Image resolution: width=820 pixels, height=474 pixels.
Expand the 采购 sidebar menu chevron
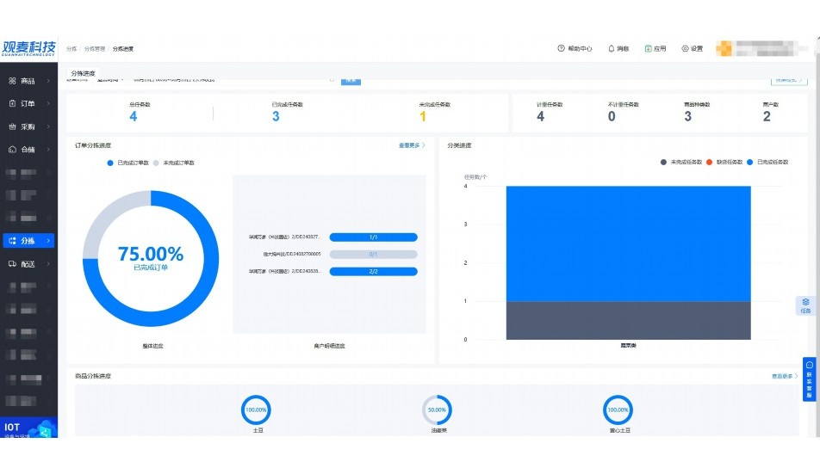pyautogui.click(x=48, y=126)
